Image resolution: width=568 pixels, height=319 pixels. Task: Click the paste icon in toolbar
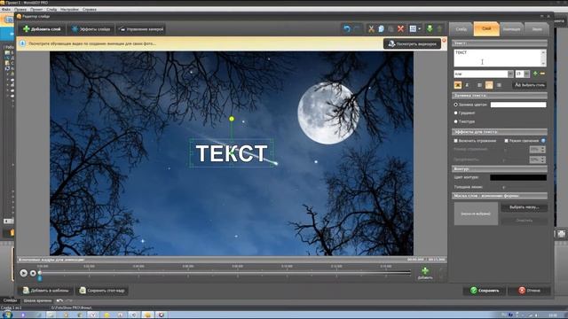coord(390,29)
